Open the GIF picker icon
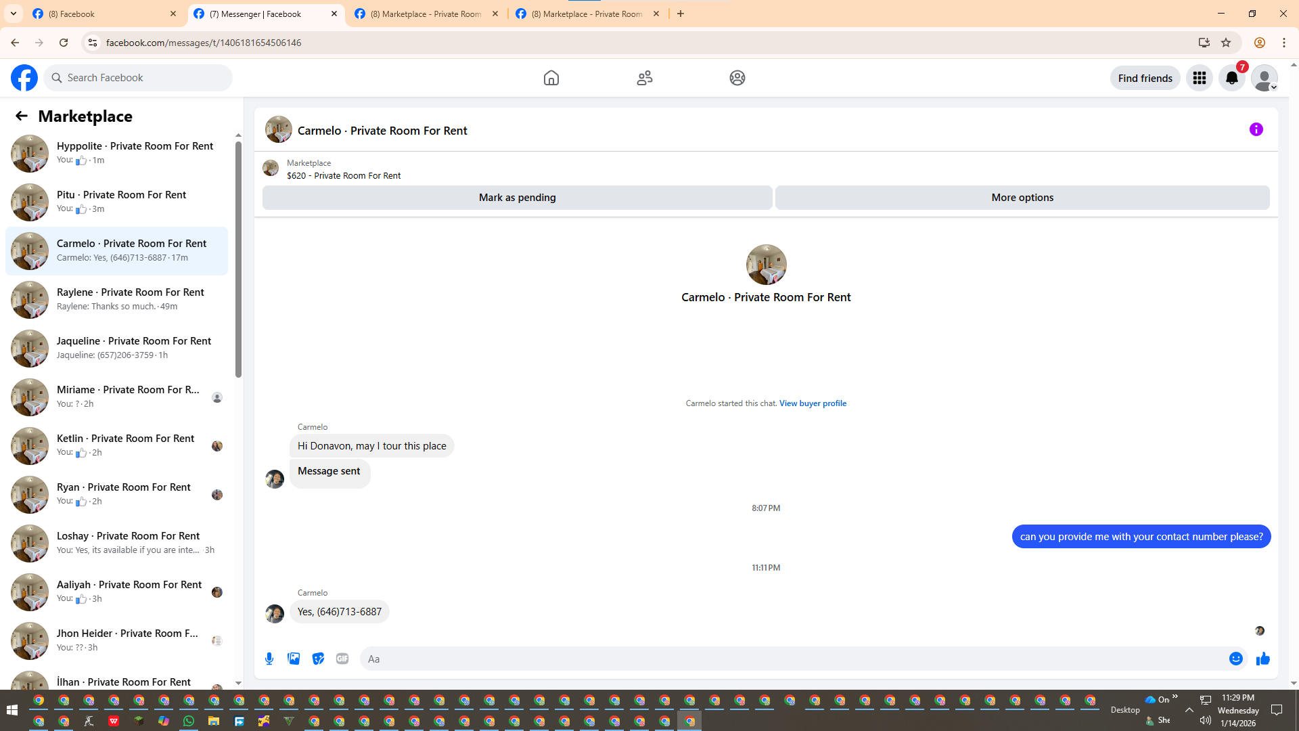 point(342,659)
